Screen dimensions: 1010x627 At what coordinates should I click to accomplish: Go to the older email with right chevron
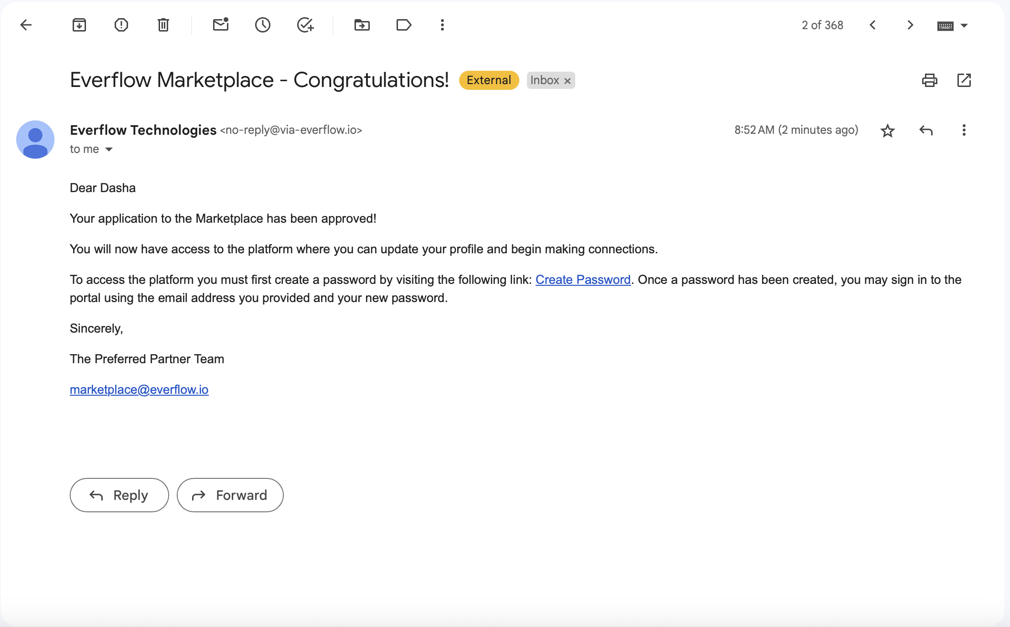(x=910, y=25)
